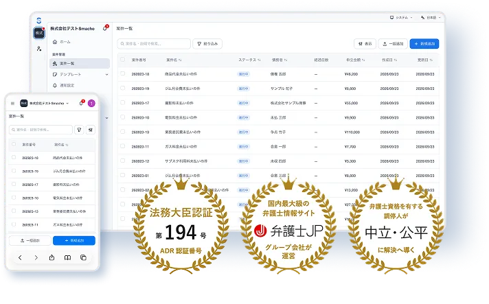This screenshot has height=304, width=489.
Task: Focus the 案件名 search field in desktop view
Action: pyautogui.click(x=154, y=44)
